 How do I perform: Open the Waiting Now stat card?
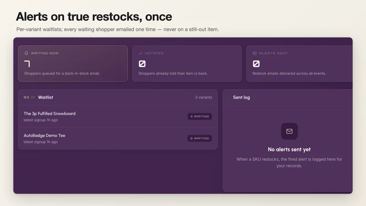point(73,64)
